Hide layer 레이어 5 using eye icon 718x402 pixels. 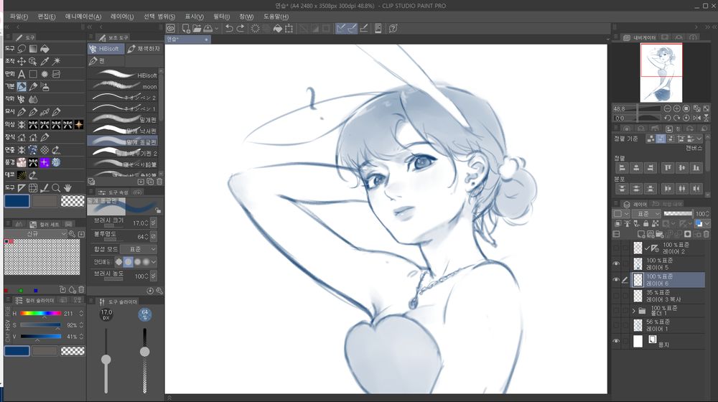tap(616, 263)
